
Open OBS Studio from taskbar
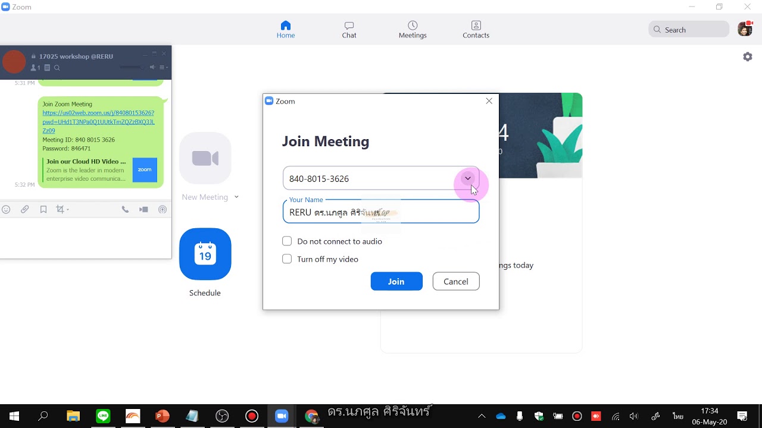pyautogui.click(x=222, y=416)
